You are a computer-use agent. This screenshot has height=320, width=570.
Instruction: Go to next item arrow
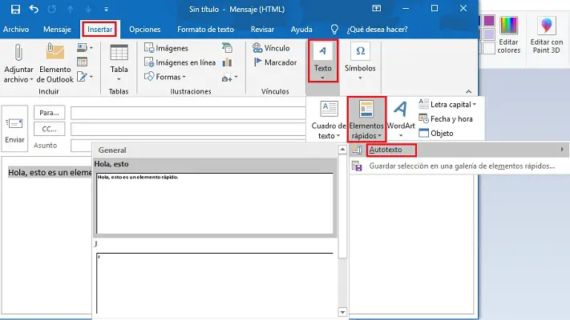pyautogui.click(x=88, y=10)
